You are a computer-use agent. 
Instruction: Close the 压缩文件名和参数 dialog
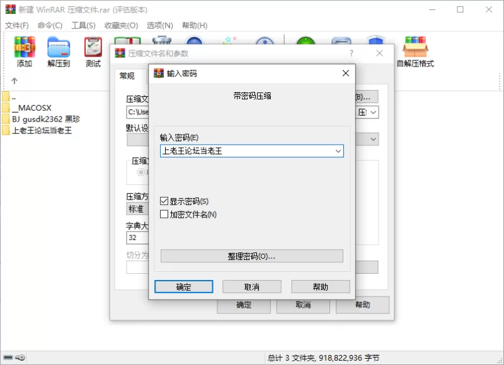pyautogui.click(x=379, y=53)
